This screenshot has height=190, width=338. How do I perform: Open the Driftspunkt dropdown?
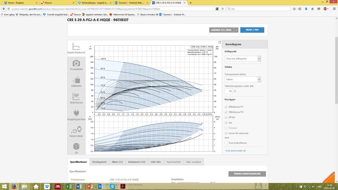(x=243, y=59)
